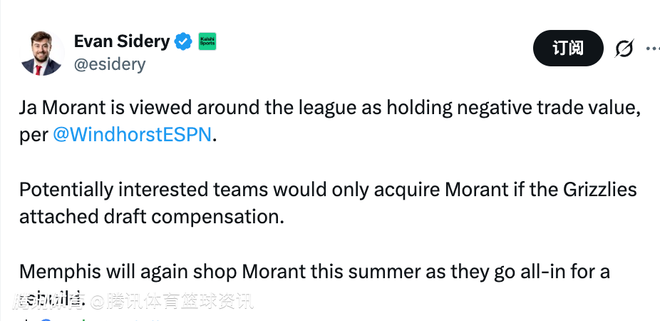Open the three-dot more options menu
Viewport: 660px width, 321px height.
pos(652,49)
